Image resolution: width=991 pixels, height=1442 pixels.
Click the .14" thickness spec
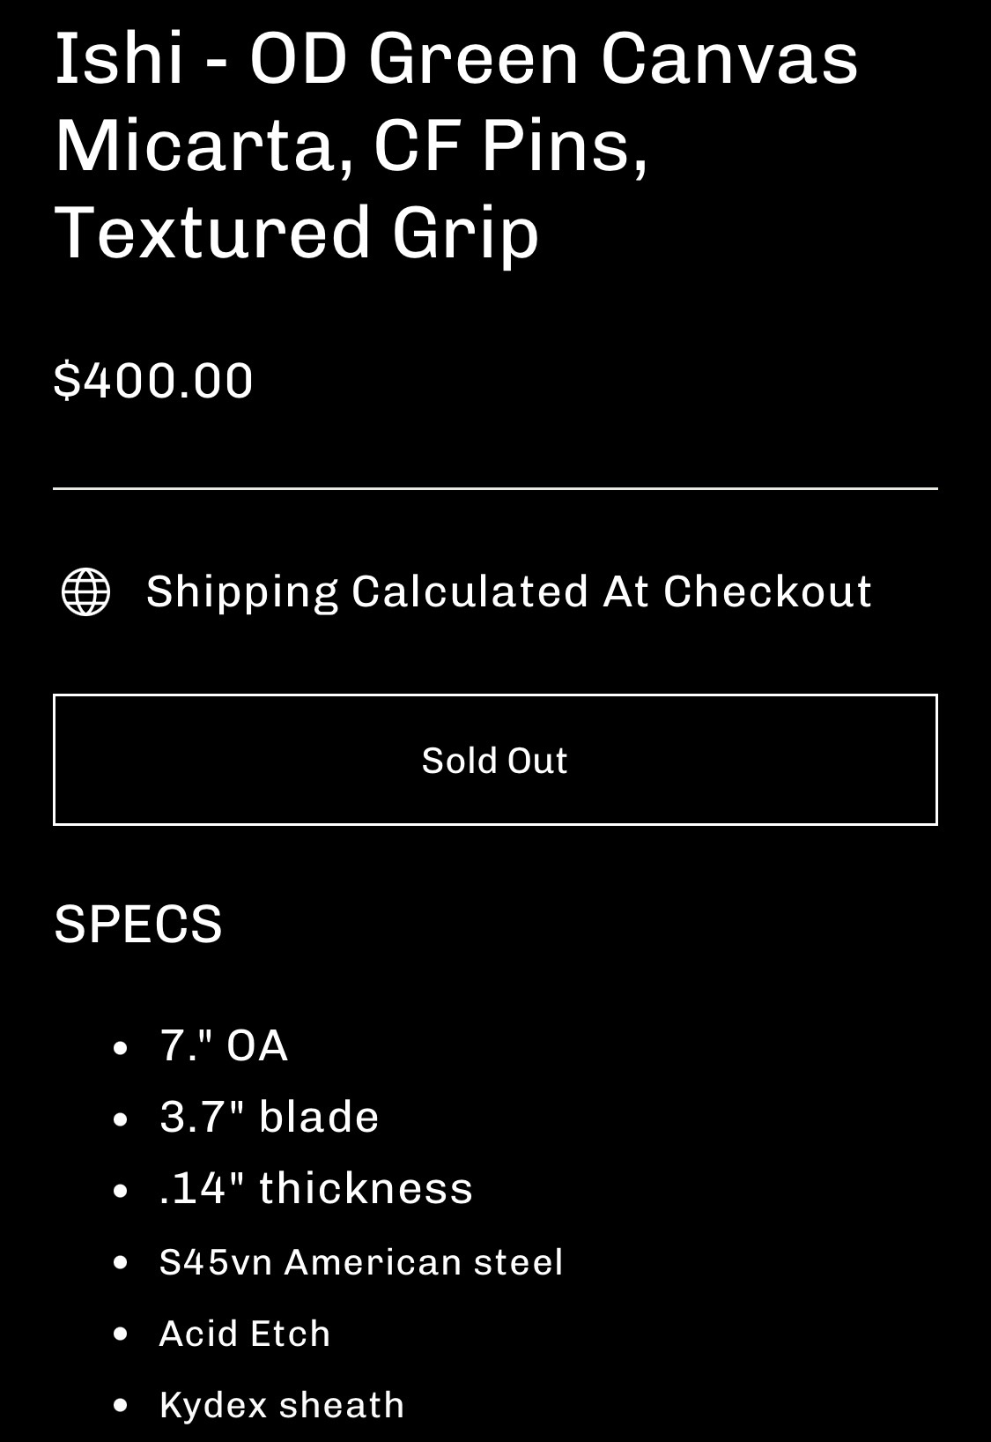click(315, 1188)
